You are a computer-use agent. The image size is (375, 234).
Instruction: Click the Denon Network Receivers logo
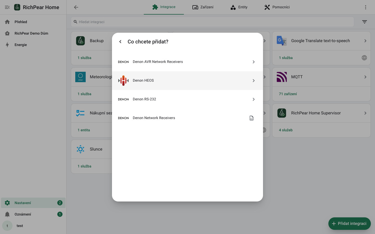tap(123, 118)
